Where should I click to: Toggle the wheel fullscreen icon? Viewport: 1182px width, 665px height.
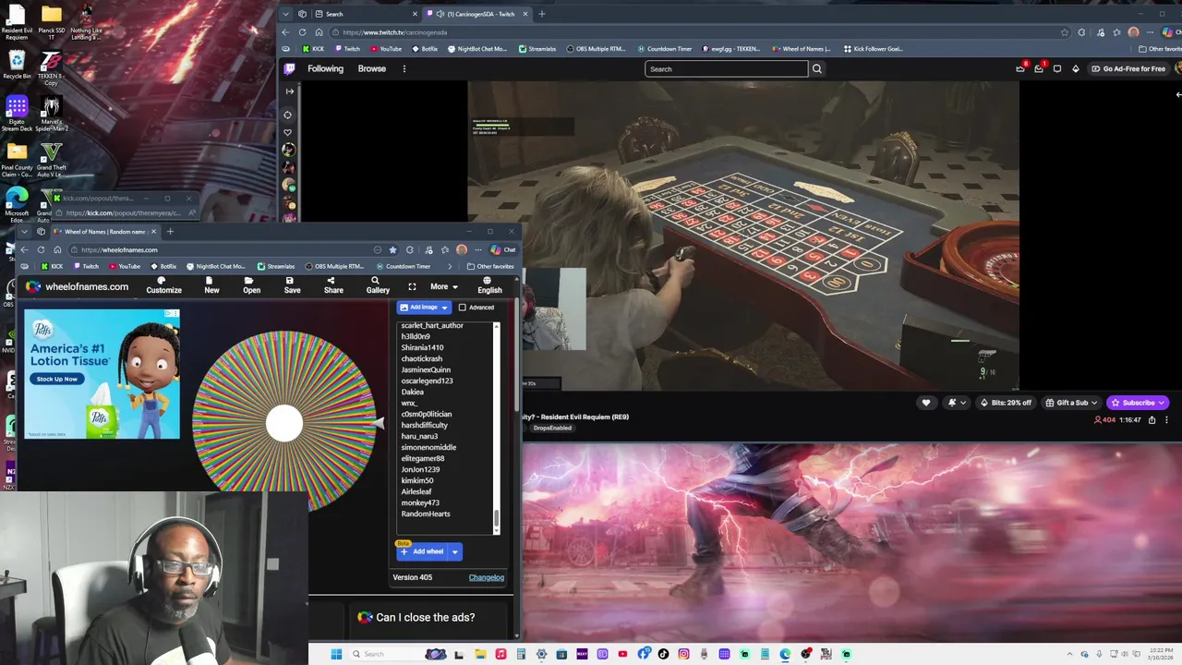click(x=412, y=286)
